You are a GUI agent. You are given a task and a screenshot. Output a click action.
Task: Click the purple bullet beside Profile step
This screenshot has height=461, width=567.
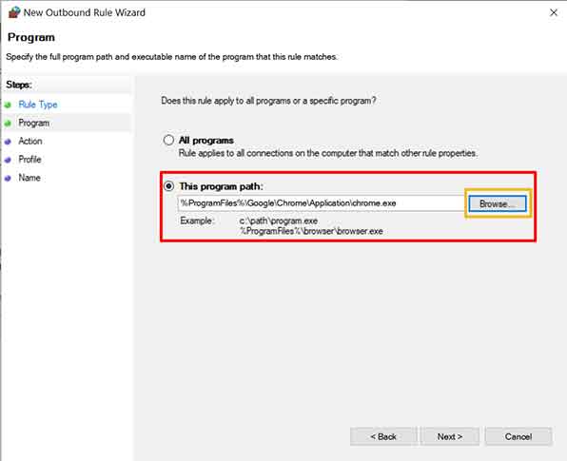(8, 160)
